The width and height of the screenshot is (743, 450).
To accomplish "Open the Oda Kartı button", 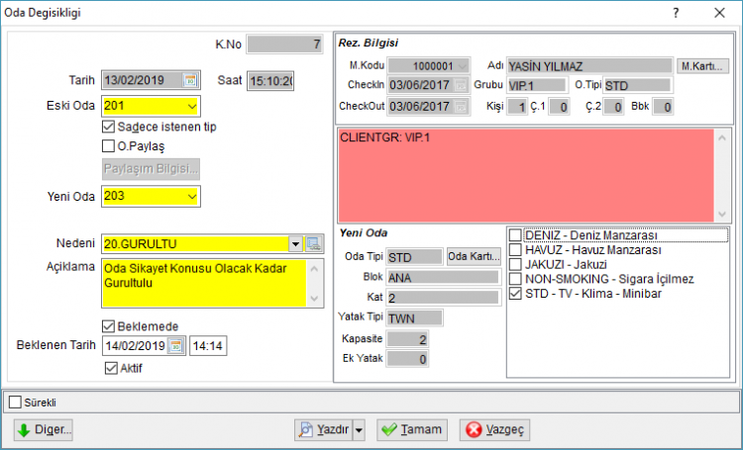I will pos(474,256).
